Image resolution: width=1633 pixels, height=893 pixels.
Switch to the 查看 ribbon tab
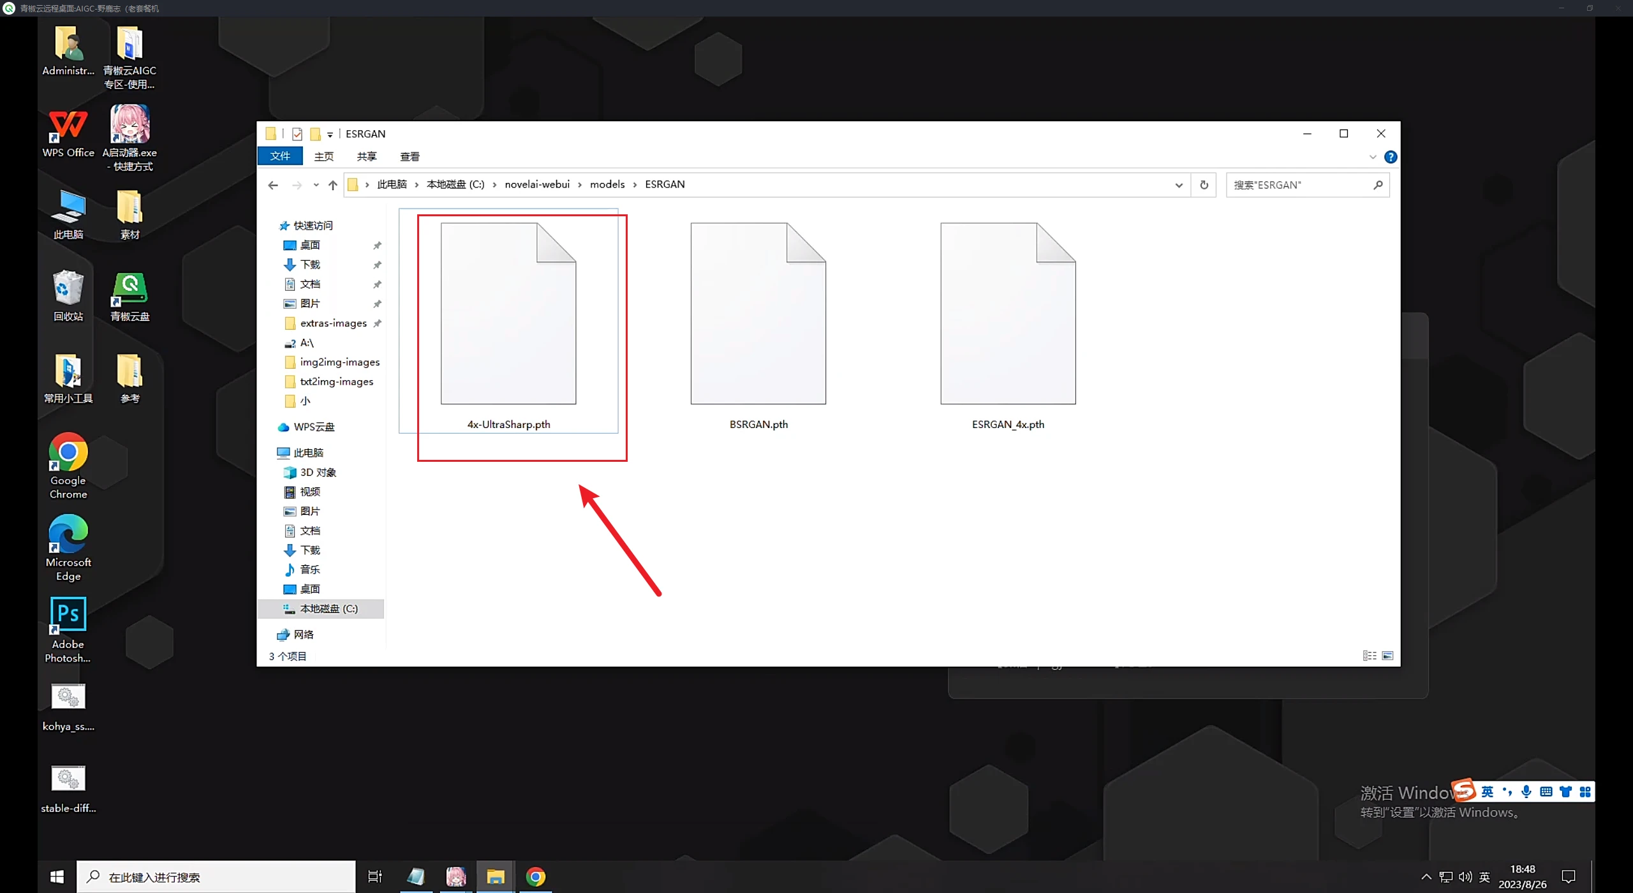410,156
